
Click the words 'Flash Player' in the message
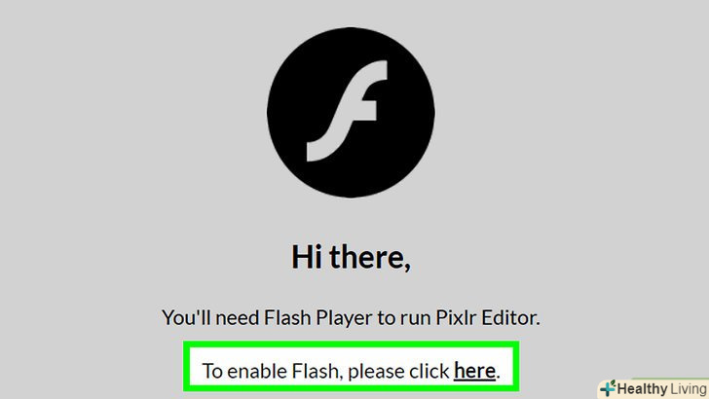[317, 317]
